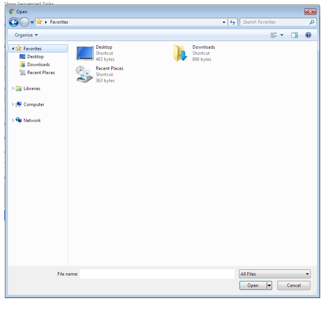Click the search magnifier icon
Viewport: 330px width, 309px height.
pos(312,22)
